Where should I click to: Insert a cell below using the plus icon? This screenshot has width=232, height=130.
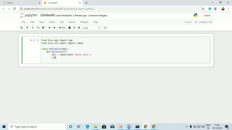pos(27,28)
